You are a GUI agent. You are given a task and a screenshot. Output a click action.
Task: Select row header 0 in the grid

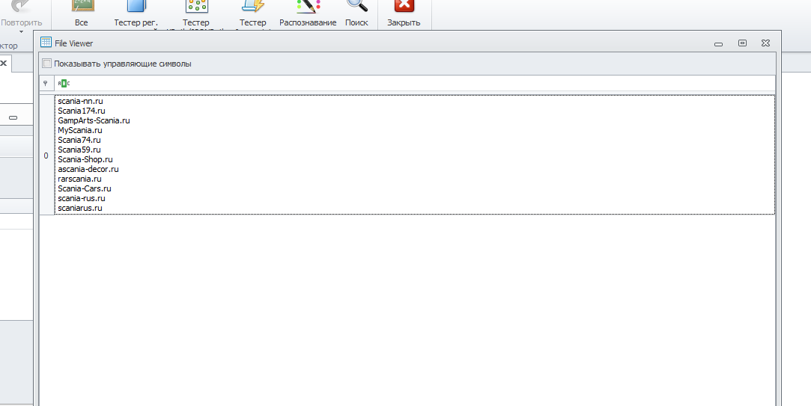46,155
